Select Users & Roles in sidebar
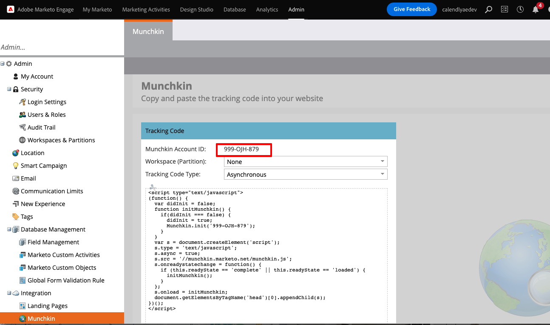 pyautogui.click(x=46, y=115)
